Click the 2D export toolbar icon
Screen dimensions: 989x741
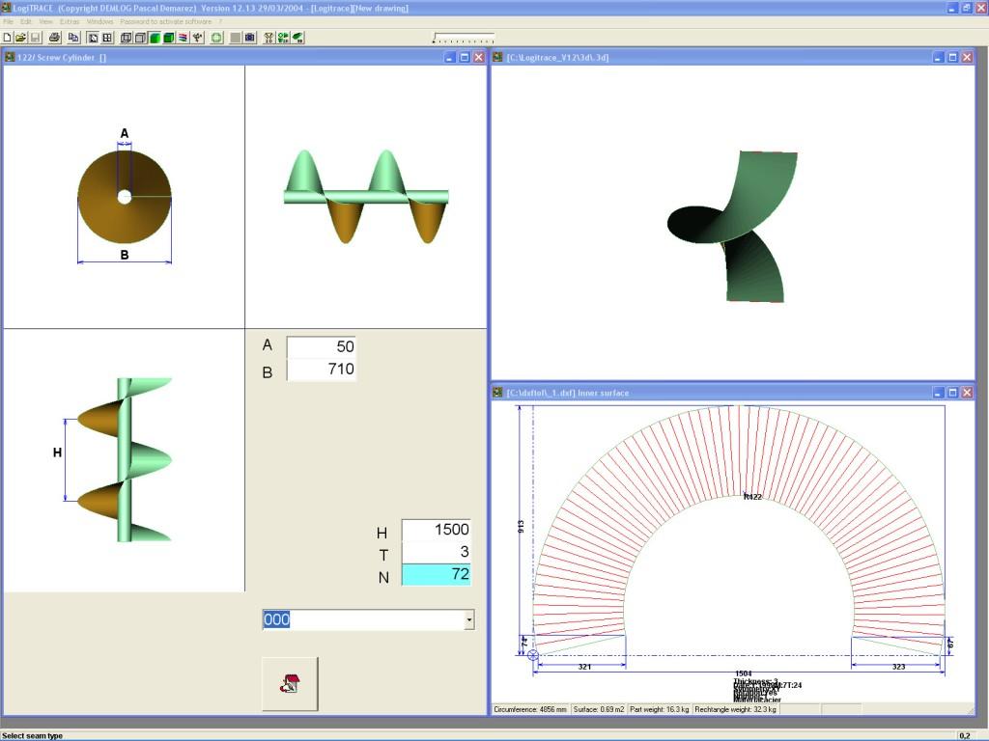[268, 38]
